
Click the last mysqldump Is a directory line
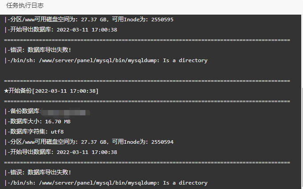[x=106, y=183]
